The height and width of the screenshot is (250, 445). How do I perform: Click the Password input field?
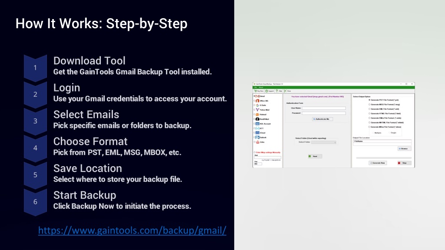(324, 113)
